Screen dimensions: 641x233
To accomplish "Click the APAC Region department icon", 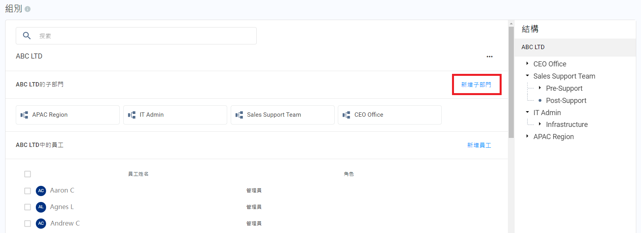I will point(24,115).
